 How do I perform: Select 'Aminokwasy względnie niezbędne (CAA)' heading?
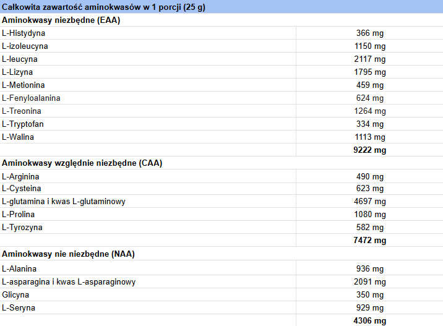click(82, 163)
